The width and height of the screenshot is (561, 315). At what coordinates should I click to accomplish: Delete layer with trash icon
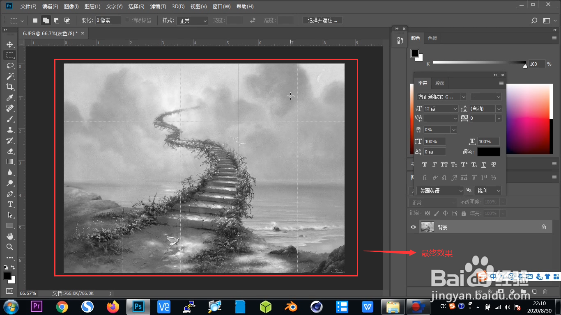(545, 292)
